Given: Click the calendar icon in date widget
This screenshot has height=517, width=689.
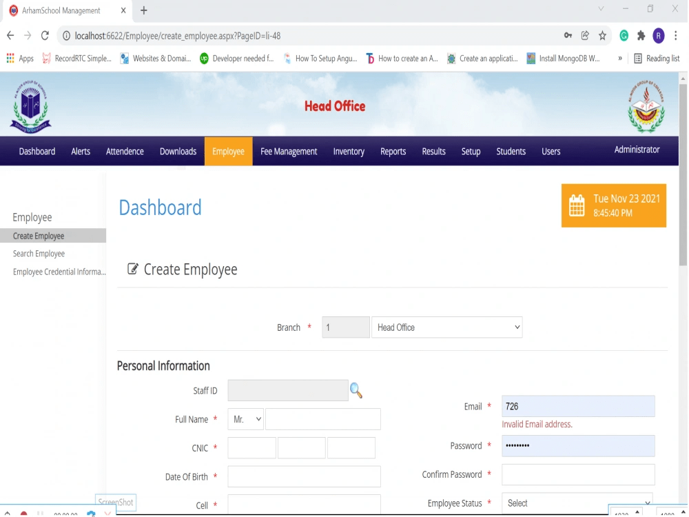Looking at the screenshot, I should click(577, 205).
